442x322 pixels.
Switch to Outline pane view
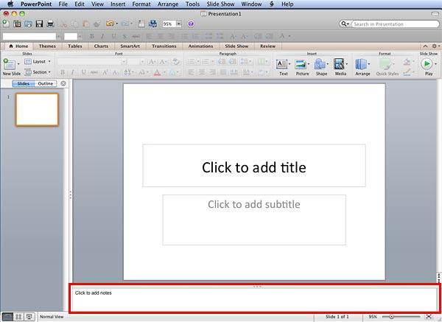click(x=46, y=83)
